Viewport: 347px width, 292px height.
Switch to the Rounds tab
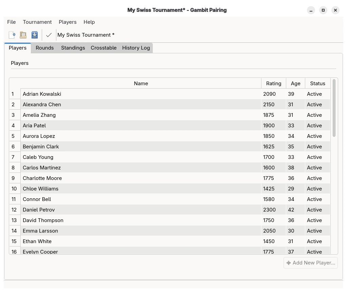(x=45, y=48)
